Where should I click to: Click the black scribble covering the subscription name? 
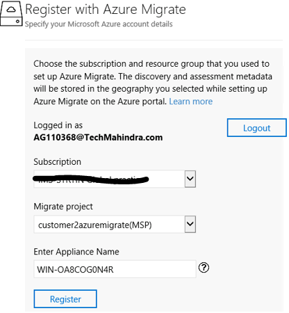(x=91, y=179)
